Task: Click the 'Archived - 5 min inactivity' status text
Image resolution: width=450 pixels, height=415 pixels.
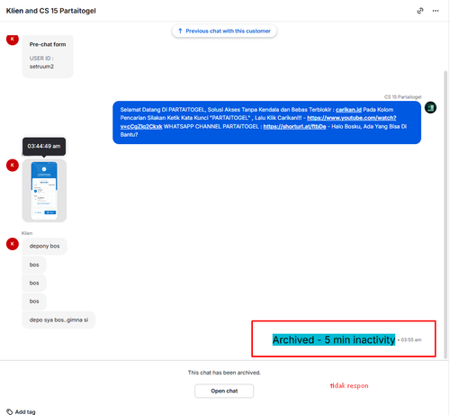Action: [334, 339]
